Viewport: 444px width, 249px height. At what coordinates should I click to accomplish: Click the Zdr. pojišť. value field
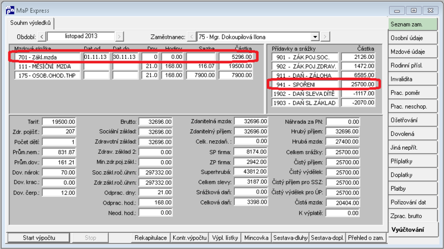pyautogui.click(x=59, y=131)
